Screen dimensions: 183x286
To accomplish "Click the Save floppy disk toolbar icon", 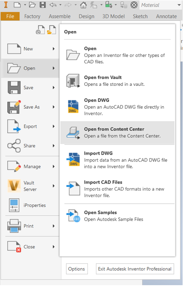I will click(x=42, y=5).
